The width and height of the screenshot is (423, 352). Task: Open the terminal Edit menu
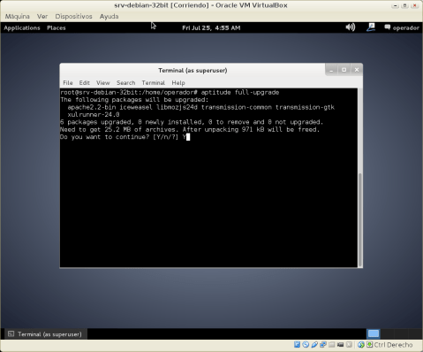click(84, 83)
